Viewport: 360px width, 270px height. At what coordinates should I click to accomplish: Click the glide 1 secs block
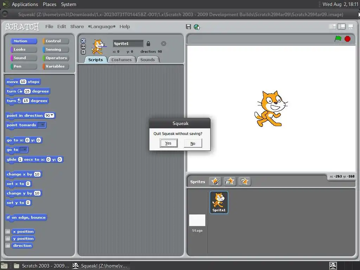pyautogui.click(x=34, y=160)
